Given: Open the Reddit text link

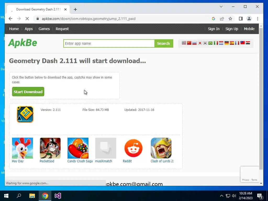Looking at the screenshot, I should [127, 161].
